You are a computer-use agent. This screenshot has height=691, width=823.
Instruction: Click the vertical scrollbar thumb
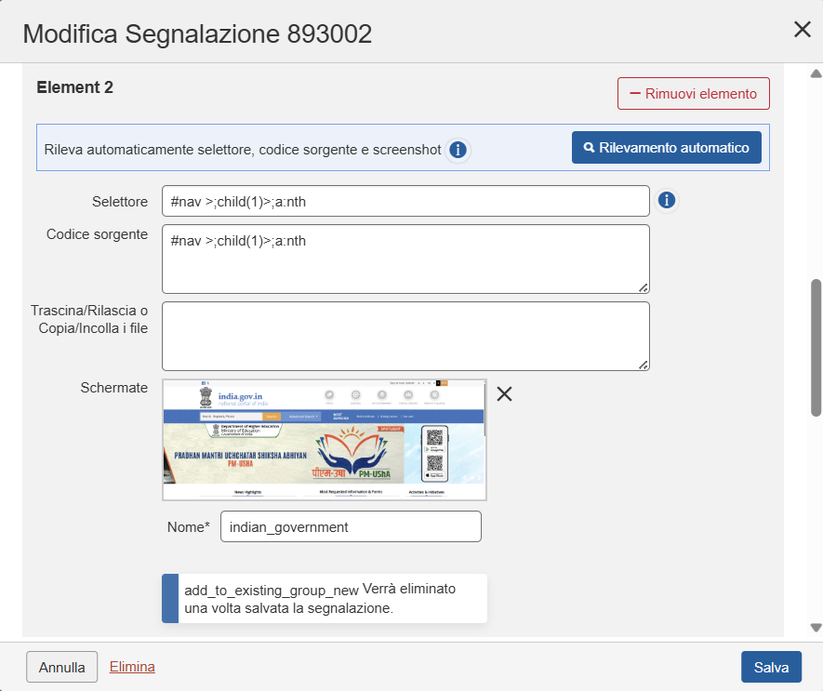pos(816,346)
